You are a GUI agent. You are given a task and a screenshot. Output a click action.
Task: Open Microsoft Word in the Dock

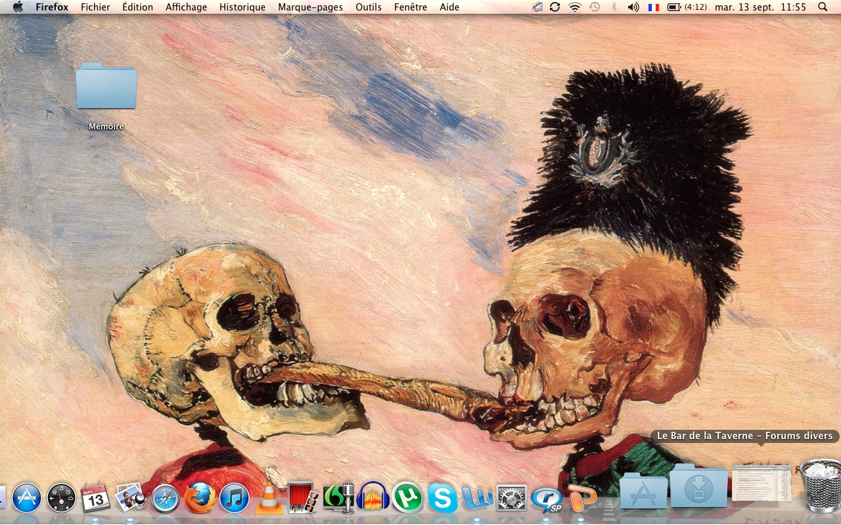[476, 498]
